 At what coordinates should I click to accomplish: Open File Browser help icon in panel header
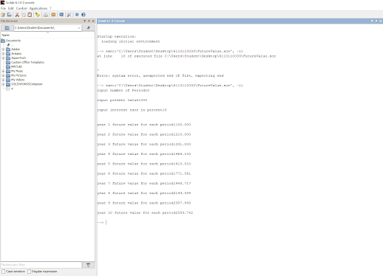(85, 21)
